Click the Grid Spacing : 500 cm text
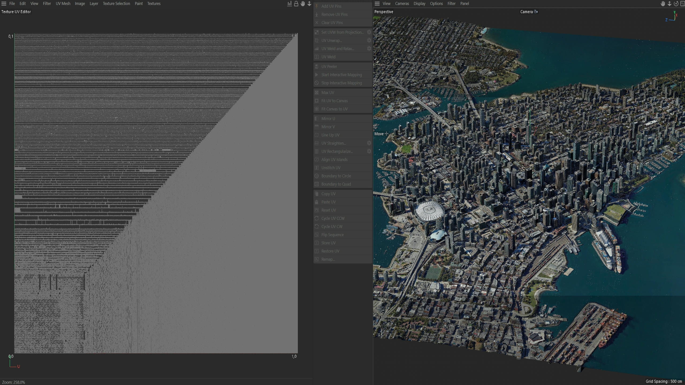Image resolution: width=685 pixels, height=385 pixels. tap(664, 382)
